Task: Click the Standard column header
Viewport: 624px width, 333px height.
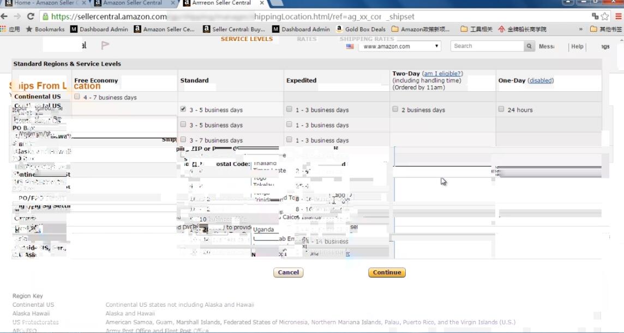Action: 194,80
